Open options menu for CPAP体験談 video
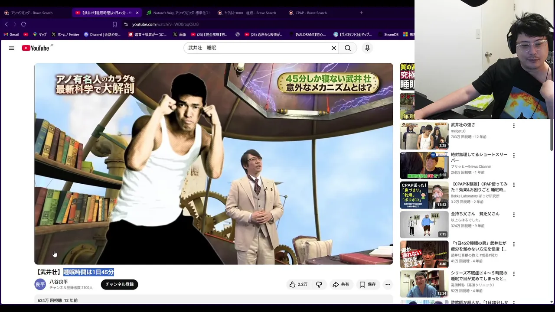The height and width of the screenshot is (312, 555). coord(514,185)
